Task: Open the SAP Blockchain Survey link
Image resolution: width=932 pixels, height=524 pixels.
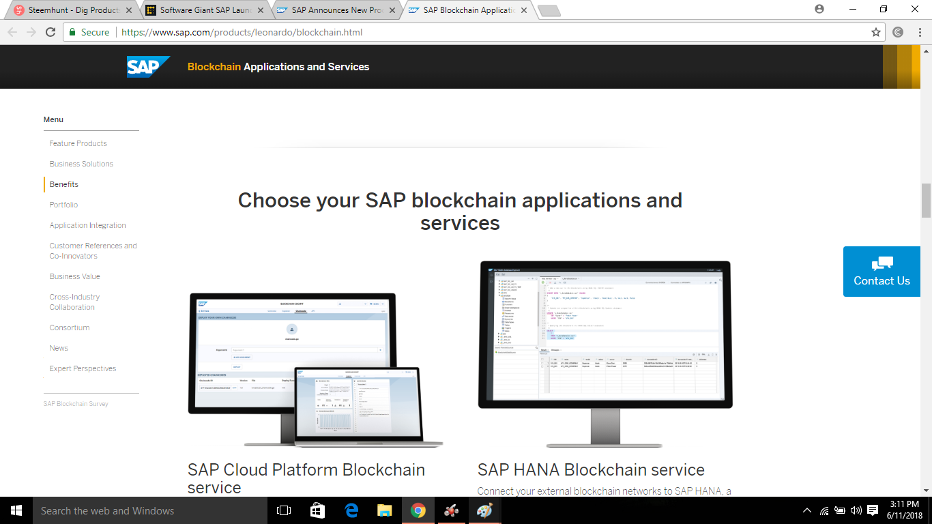Action: click(x=76, y=404)
